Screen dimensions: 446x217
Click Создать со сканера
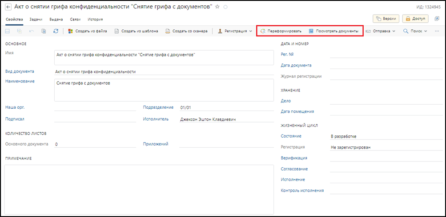(186, 32)
